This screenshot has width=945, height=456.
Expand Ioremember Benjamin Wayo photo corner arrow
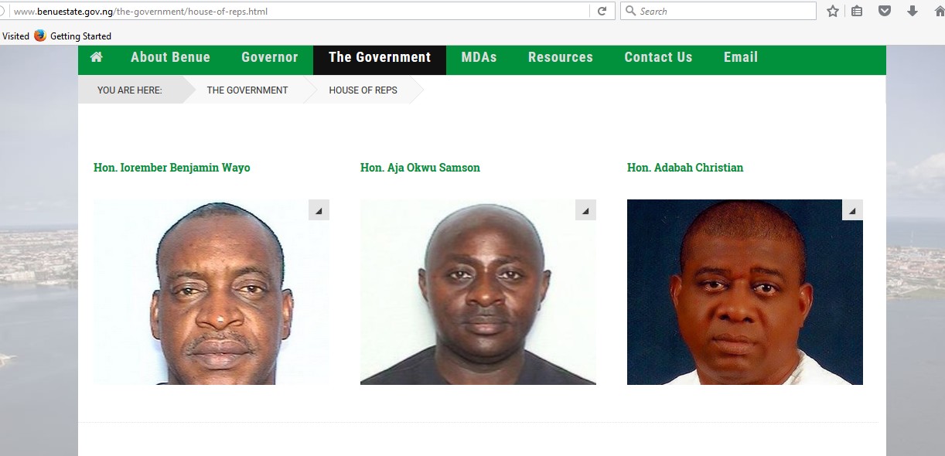coord(319,210)
